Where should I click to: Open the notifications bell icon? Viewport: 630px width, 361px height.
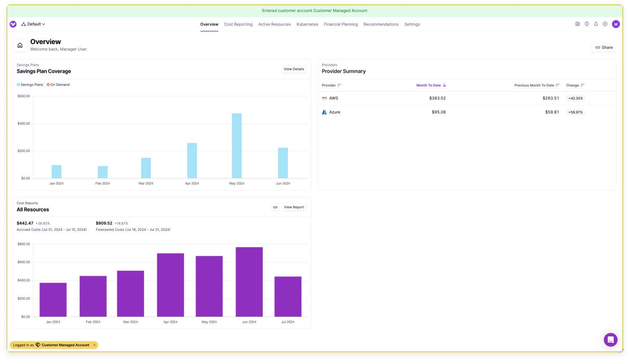pos(596,24)
